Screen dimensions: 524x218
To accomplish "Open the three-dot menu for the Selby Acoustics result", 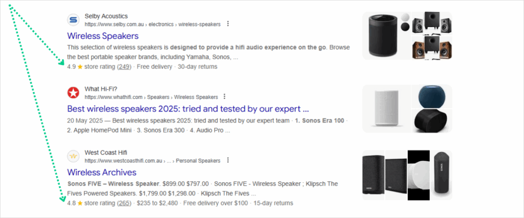I will click(228, 23).
